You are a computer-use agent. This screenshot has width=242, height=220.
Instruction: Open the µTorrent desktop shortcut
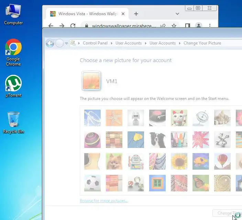13,86
